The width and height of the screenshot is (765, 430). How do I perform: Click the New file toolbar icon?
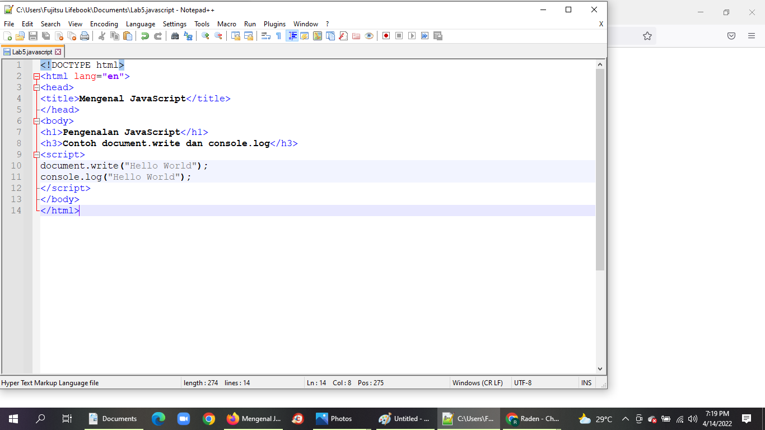point(7,36)
